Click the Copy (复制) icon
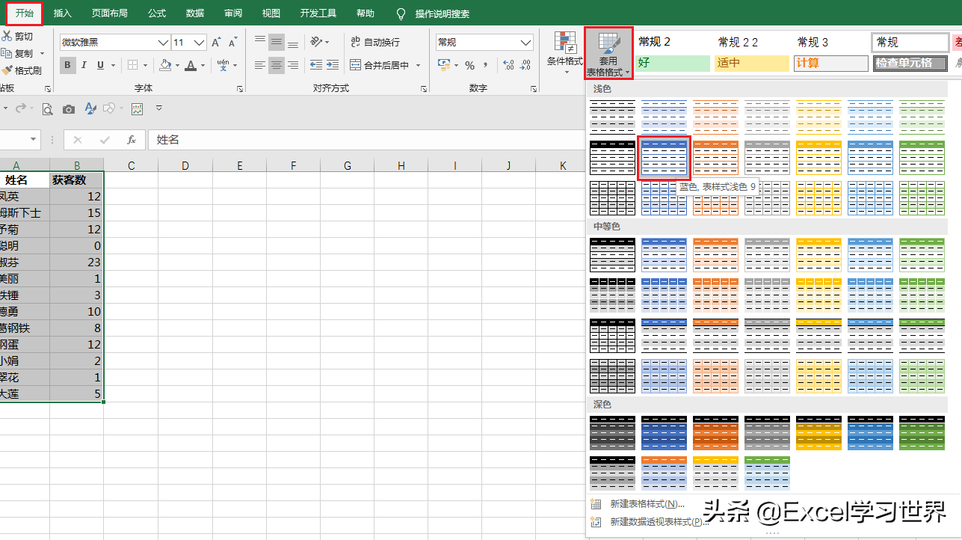This screenshot has height=540, width=962. pos(7,53)
